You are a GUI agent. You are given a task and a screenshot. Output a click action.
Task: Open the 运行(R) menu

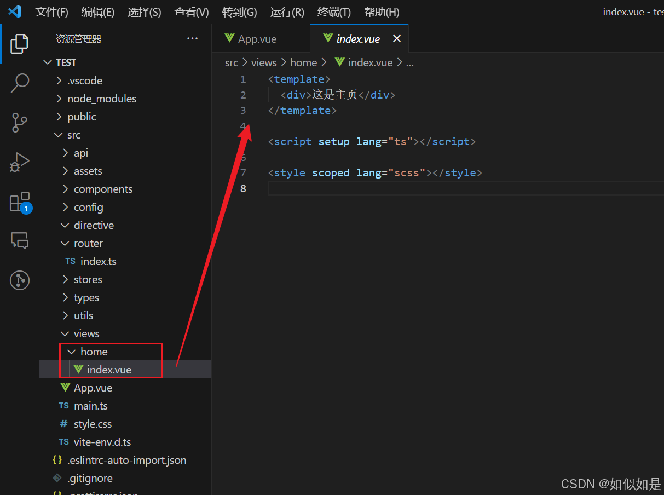click(287, 12)
